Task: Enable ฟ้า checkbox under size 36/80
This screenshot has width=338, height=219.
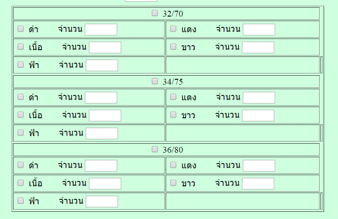Action: pos(21,201)
